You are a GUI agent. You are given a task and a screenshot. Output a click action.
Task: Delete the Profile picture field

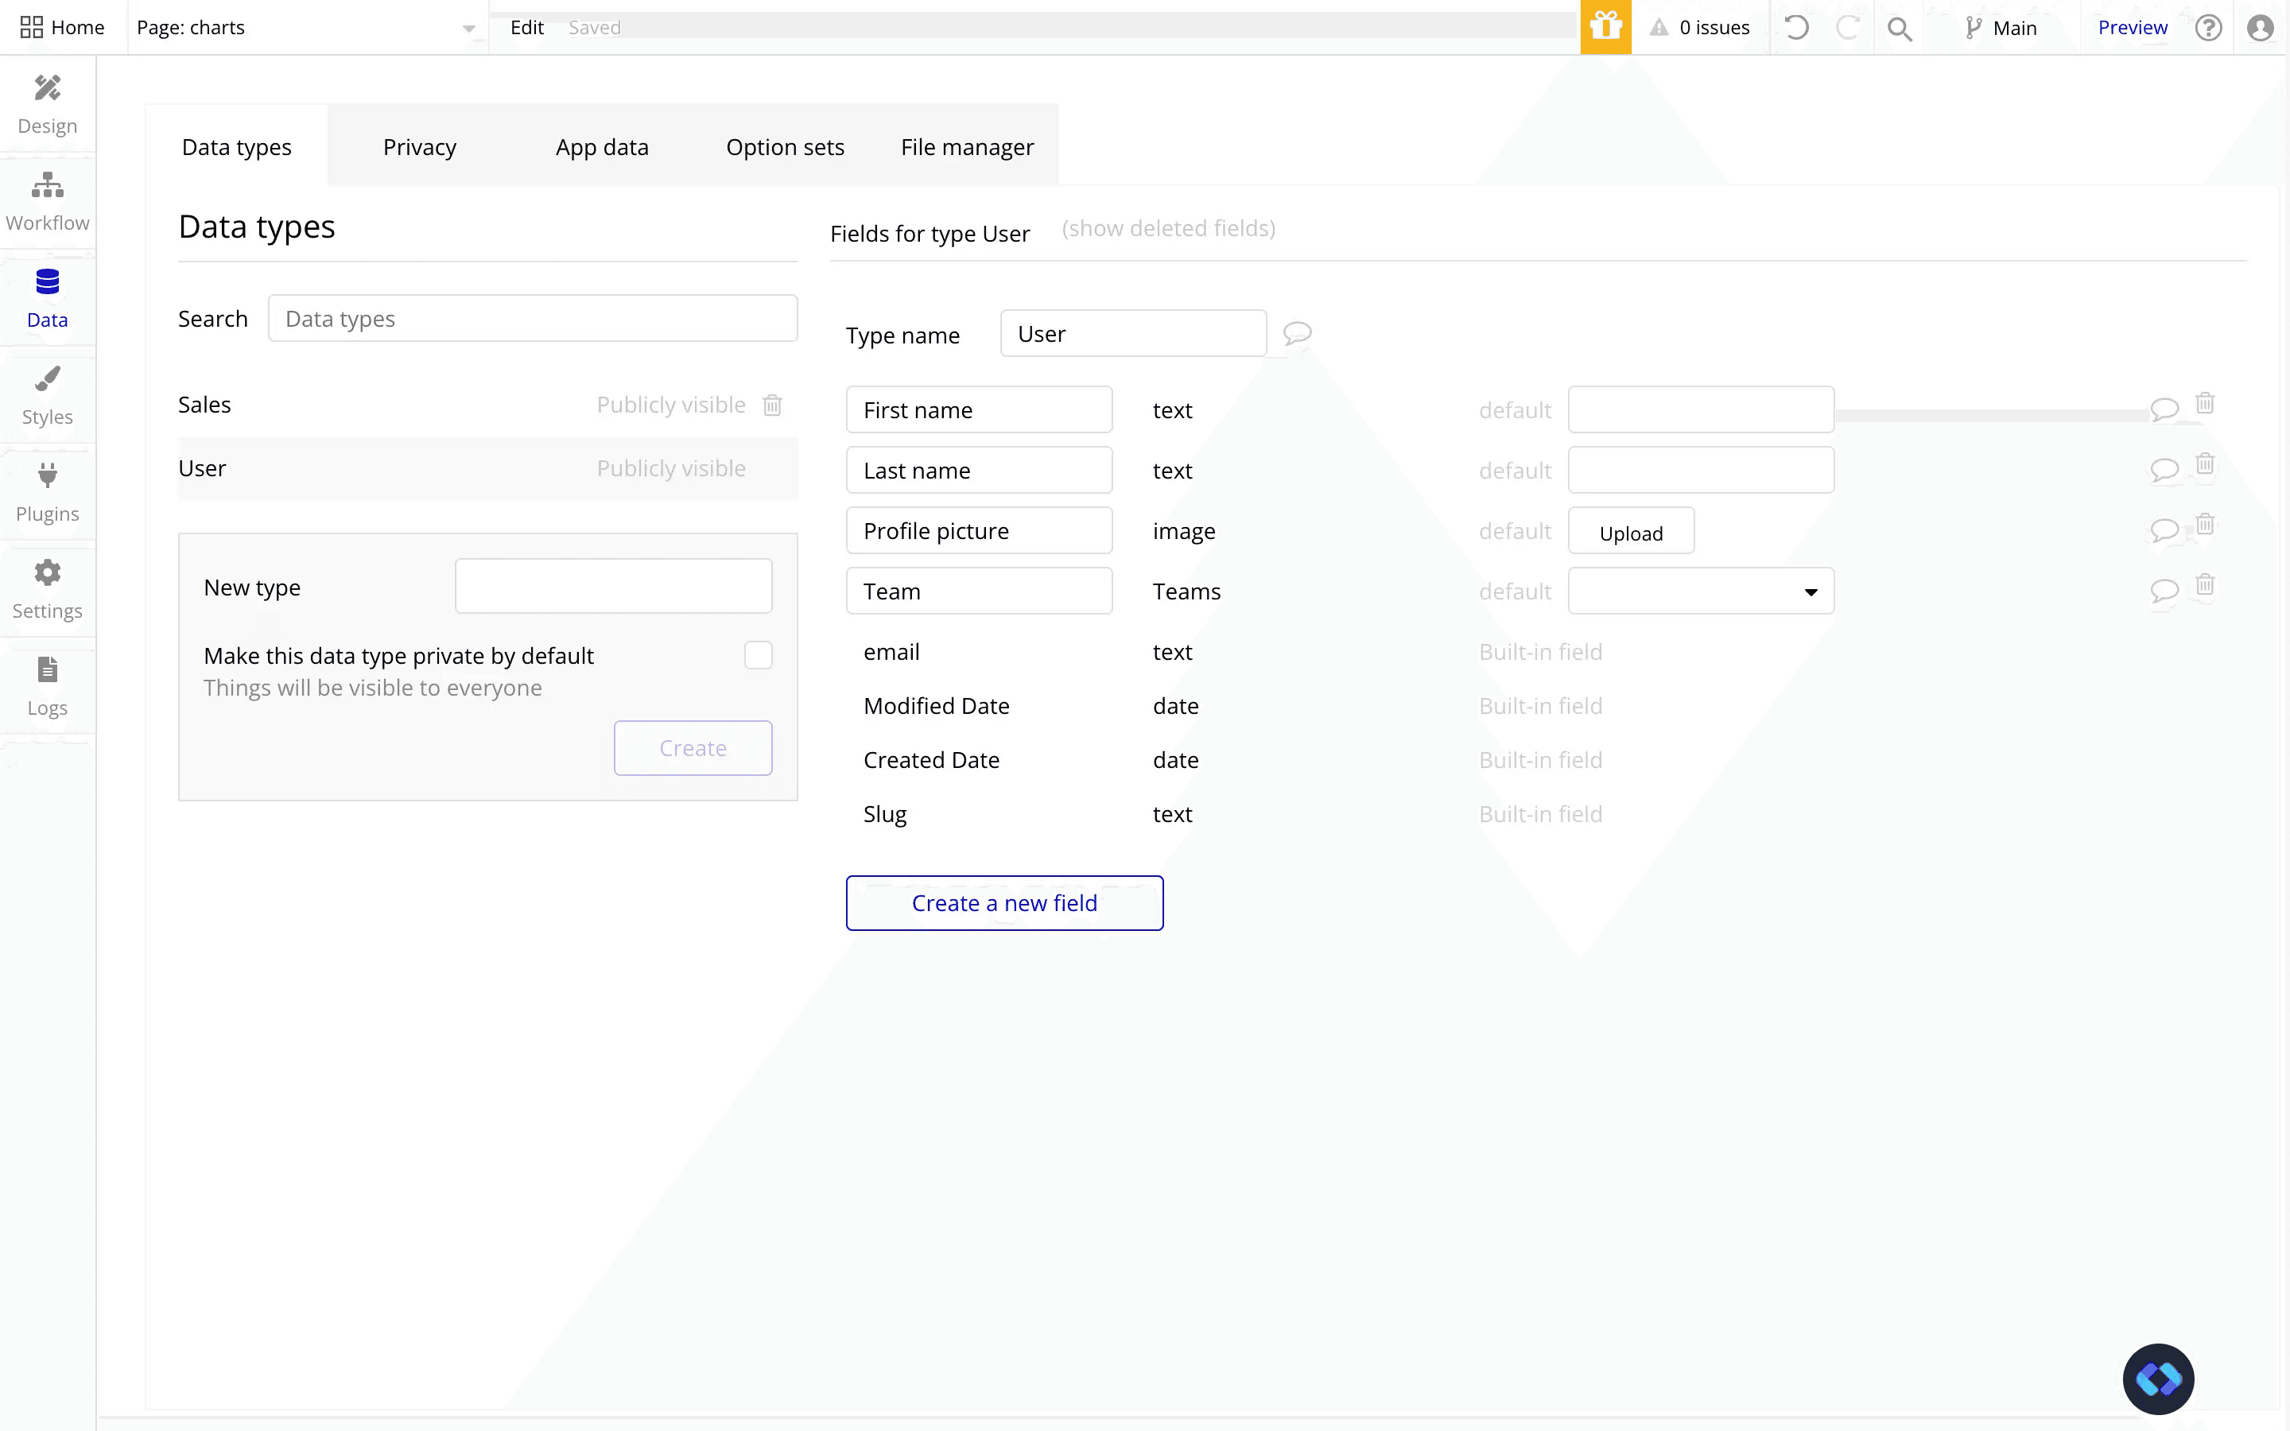point(2205,525)
